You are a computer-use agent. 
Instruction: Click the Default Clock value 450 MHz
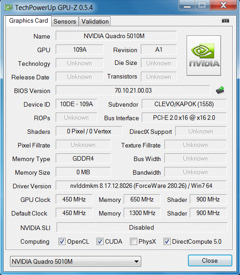(x=74, y=213)
